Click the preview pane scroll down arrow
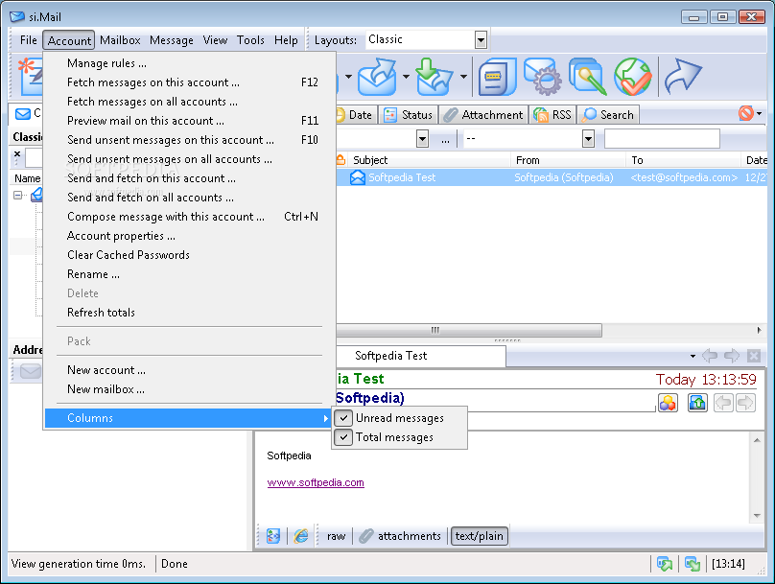The height and width of the screenshot is (584, 775). (x=757, y=515)
